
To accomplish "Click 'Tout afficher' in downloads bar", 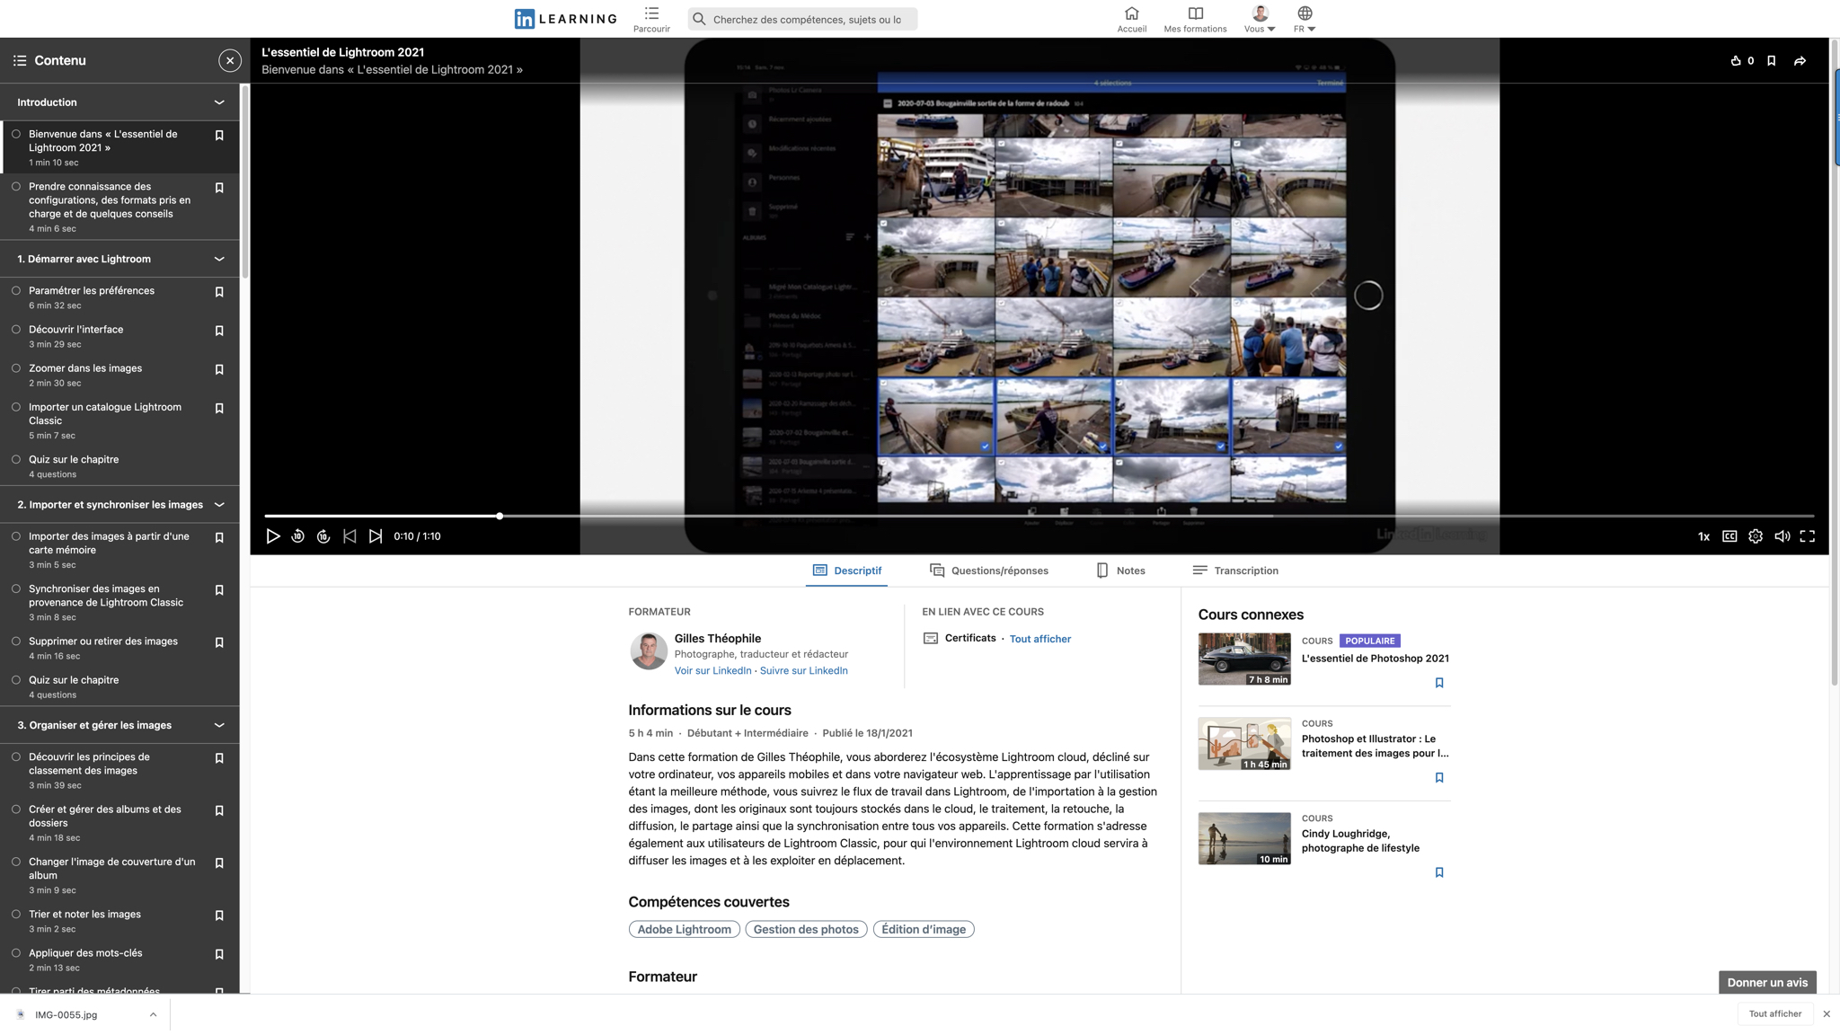I will click(x=1774, y=1013).
